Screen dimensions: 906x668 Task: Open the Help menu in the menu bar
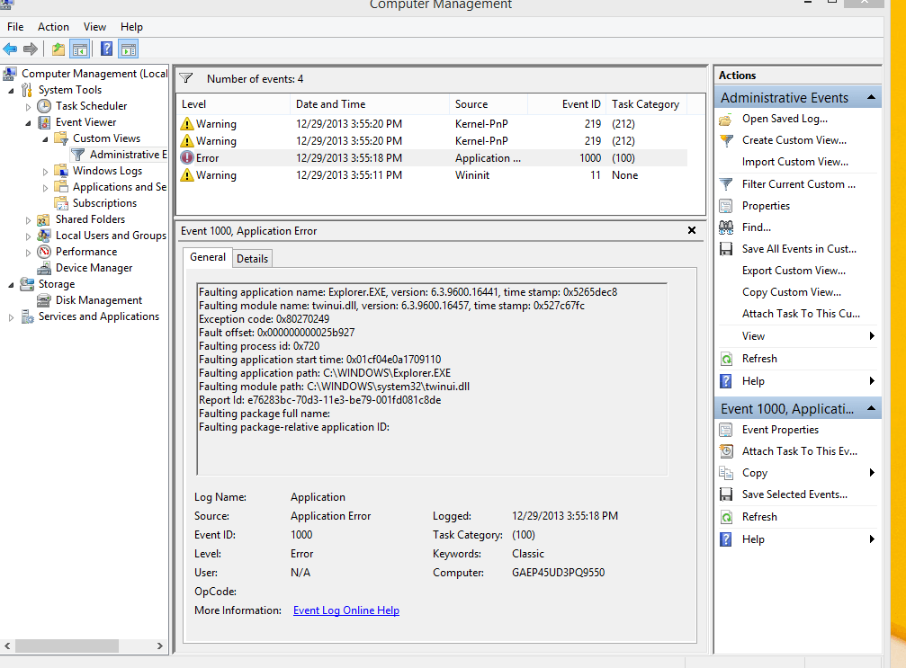coord(131,27)
